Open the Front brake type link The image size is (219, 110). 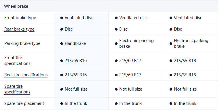coord(20,18)
